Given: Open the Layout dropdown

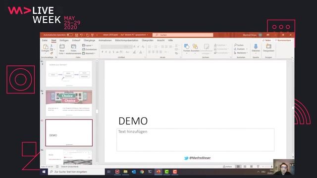Looking at the screenshot, I should [x=88, y=45].
